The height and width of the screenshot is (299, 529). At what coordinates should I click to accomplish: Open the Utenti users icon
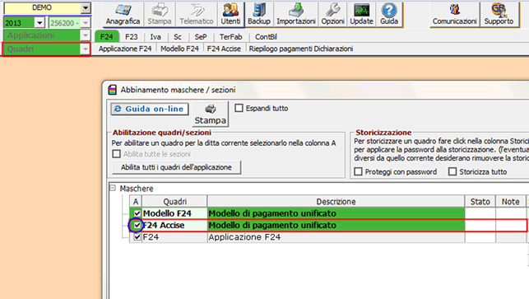[x=230, y=14]
